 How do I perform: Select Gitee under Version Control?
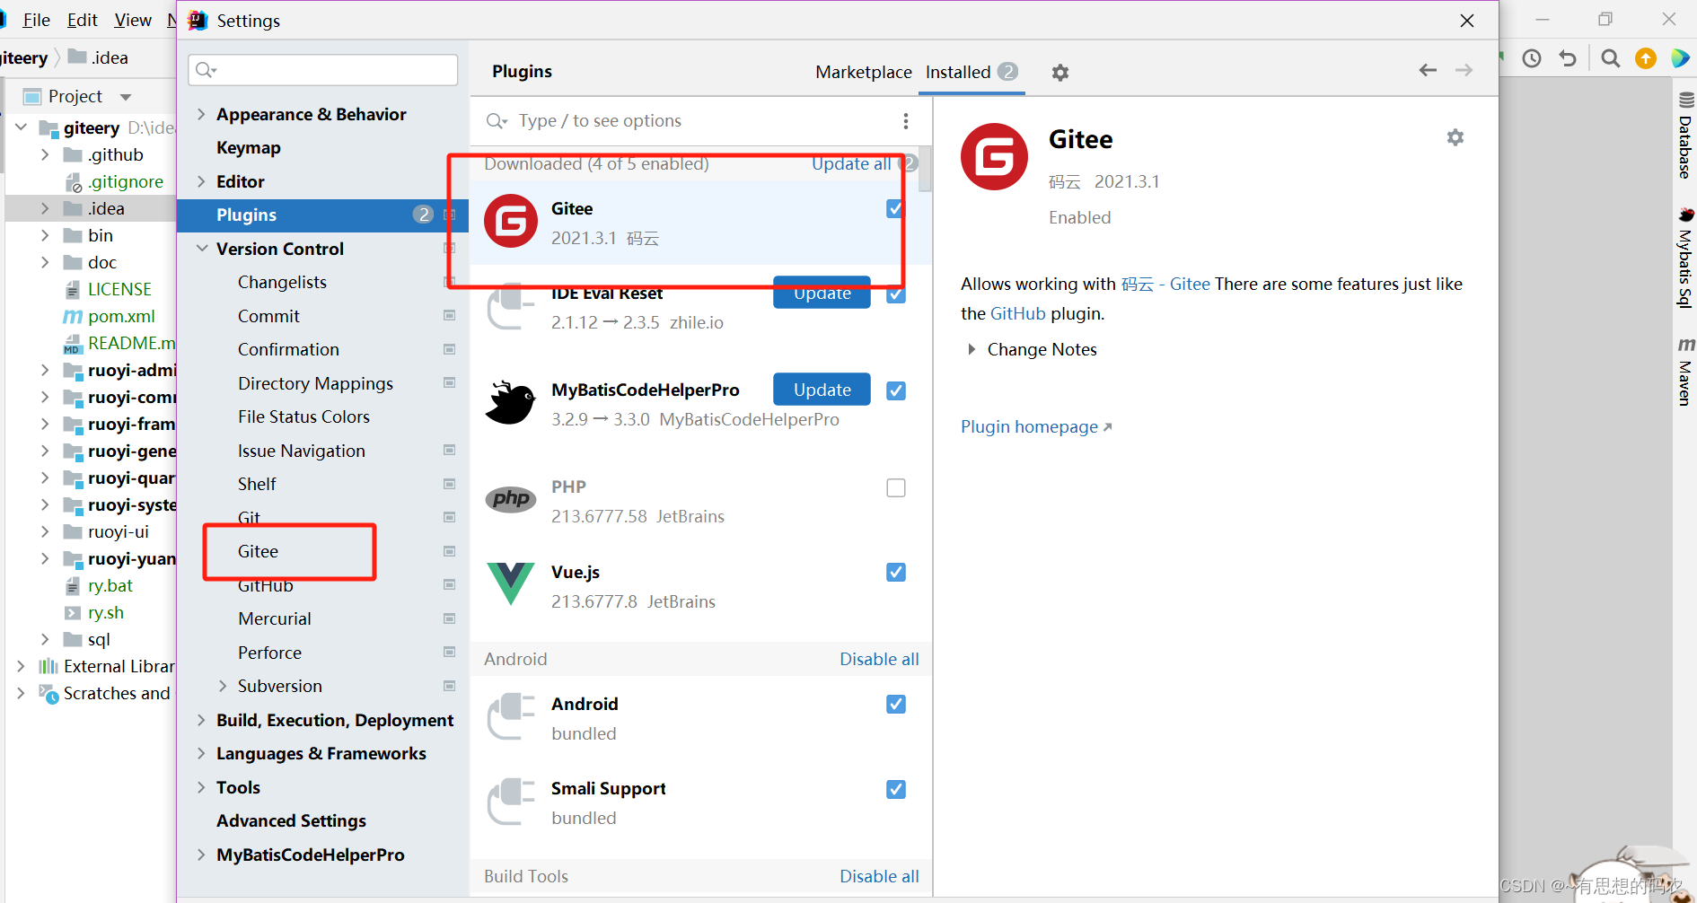tap(258, 551)
